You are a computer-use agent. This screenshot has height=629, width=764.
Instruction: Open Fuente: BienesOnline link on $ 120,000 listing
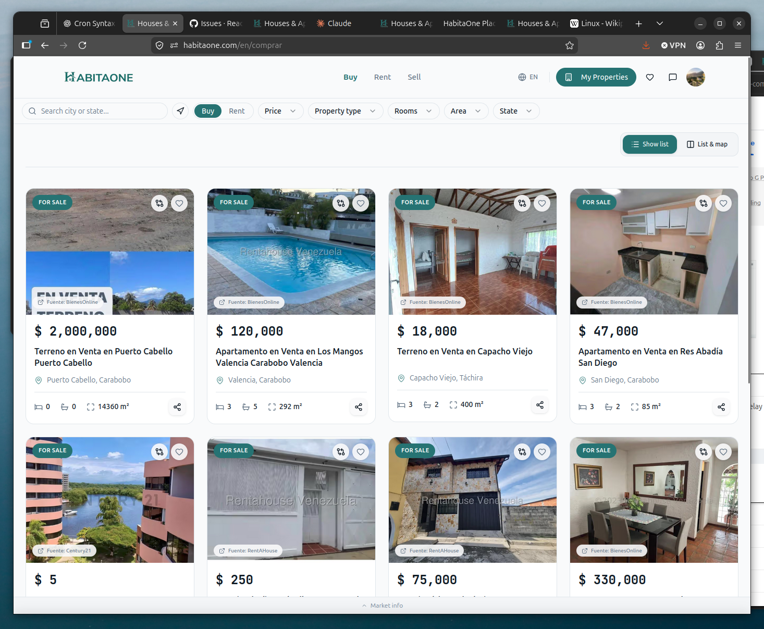(249, 302)
